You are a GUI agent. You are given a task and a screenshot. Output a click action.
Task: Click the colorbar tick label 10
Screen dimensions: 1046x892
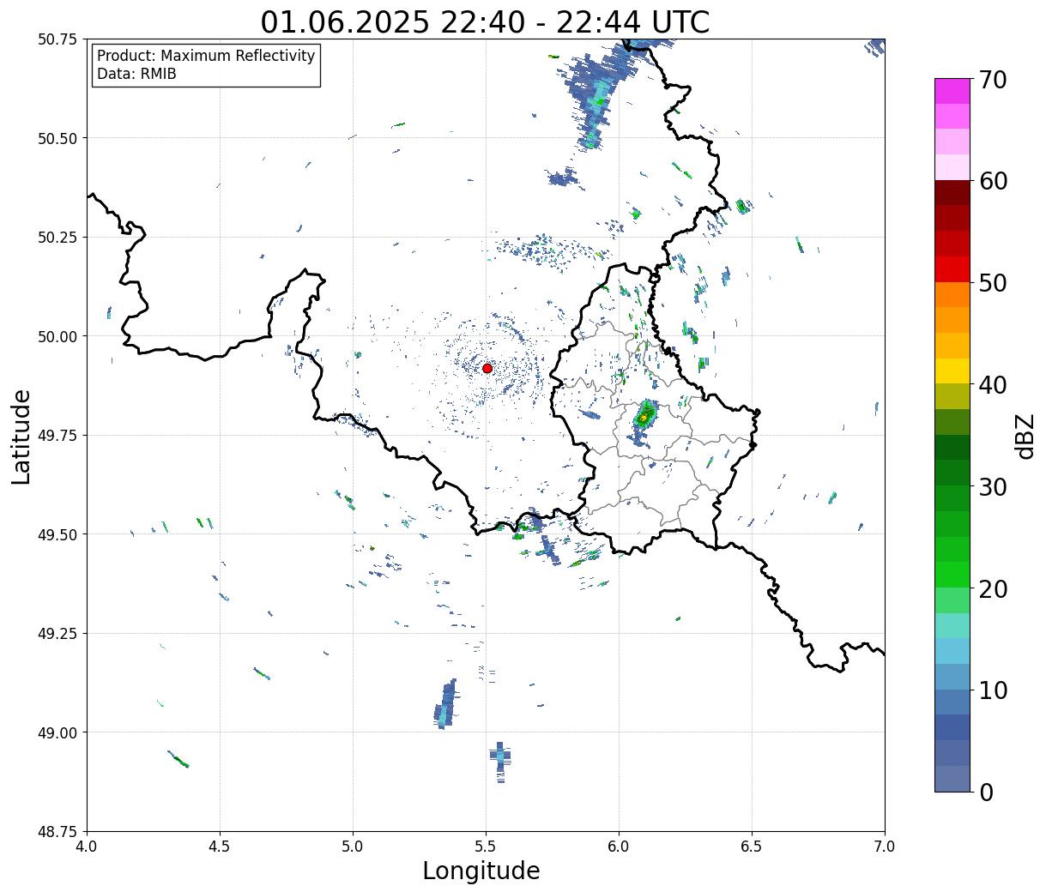992,690
